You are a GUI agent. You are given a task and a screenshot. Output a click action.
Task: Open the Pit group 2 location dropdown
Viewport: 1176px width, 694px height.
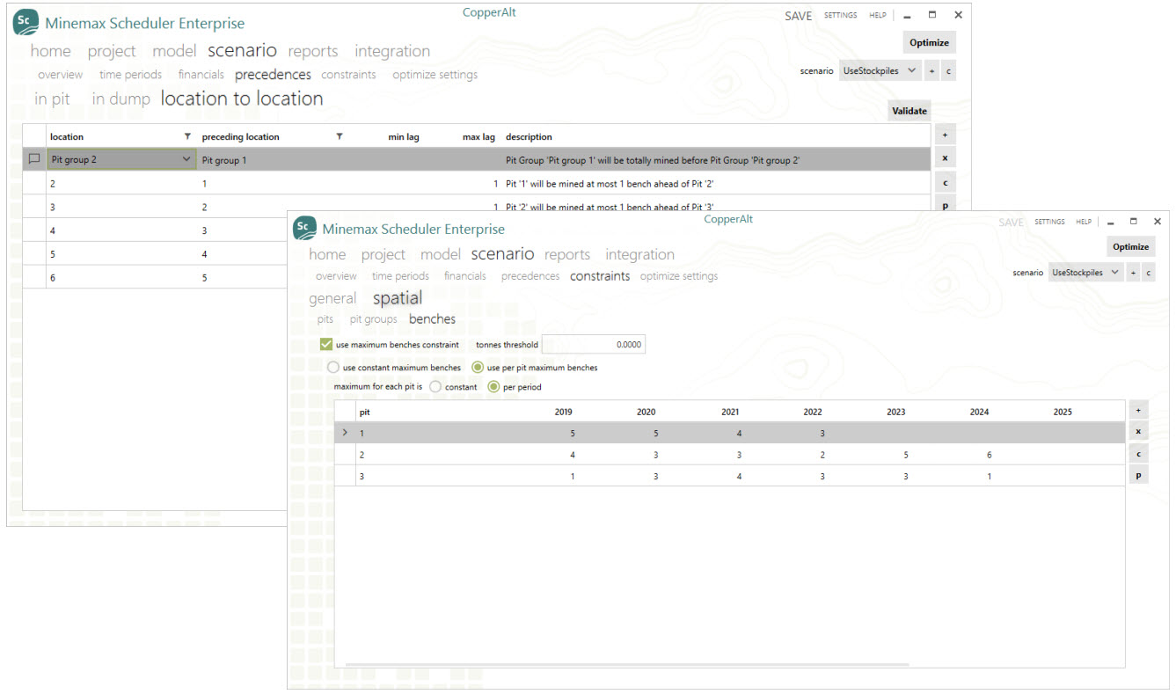(186, 160)
